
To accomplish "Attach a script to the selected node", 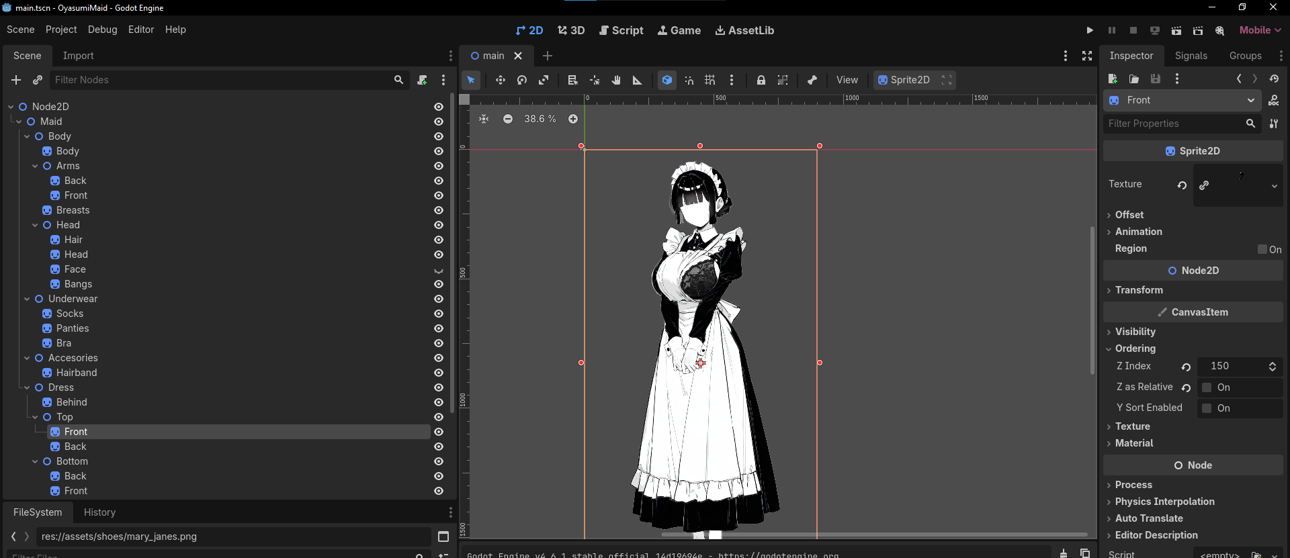I will 422,80.
